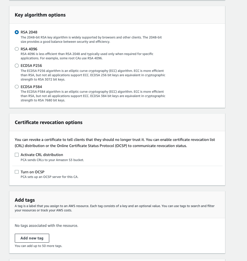Image resolution: width=247 pixels, height=261 pixels.
Task: Click the Key algorithm options heading
Action: pyautogui.click(x=40, y=15)
